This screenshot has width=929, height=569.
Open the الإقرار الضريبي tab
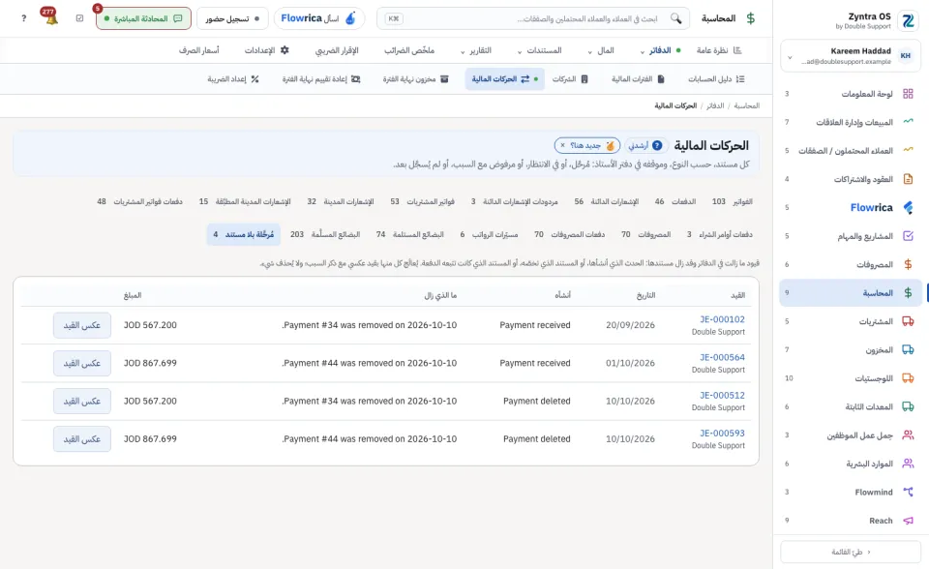point(337,50)
